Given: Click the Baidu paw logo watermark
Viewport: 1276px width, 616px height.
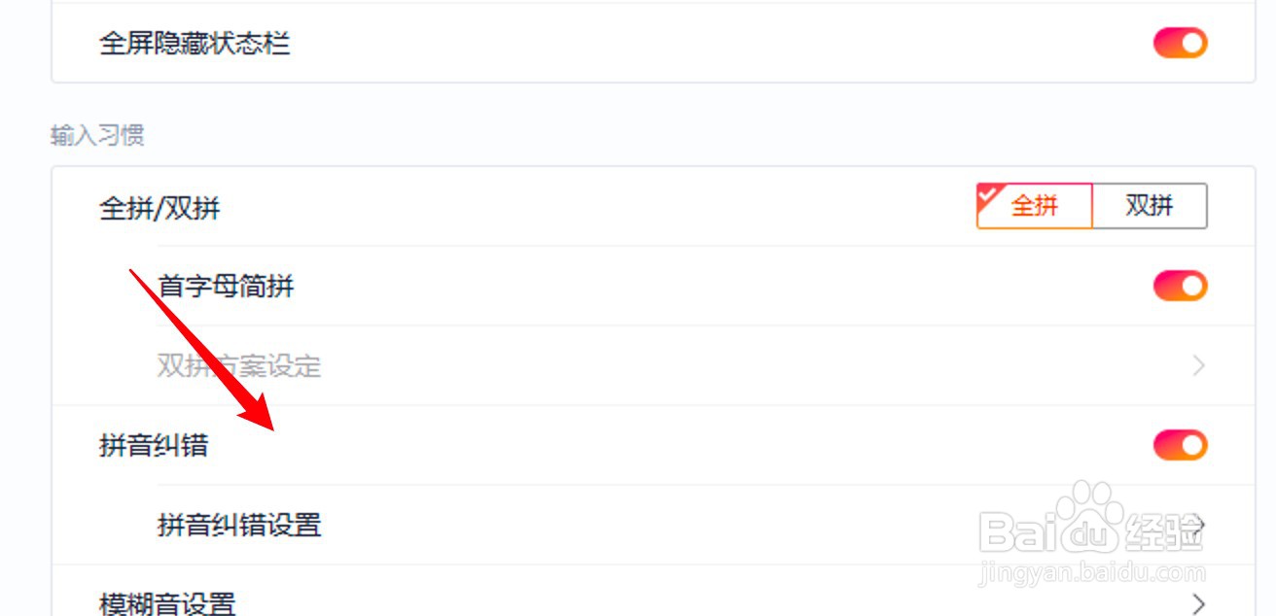Looking at the screenshot, I should click(1089, 515).
